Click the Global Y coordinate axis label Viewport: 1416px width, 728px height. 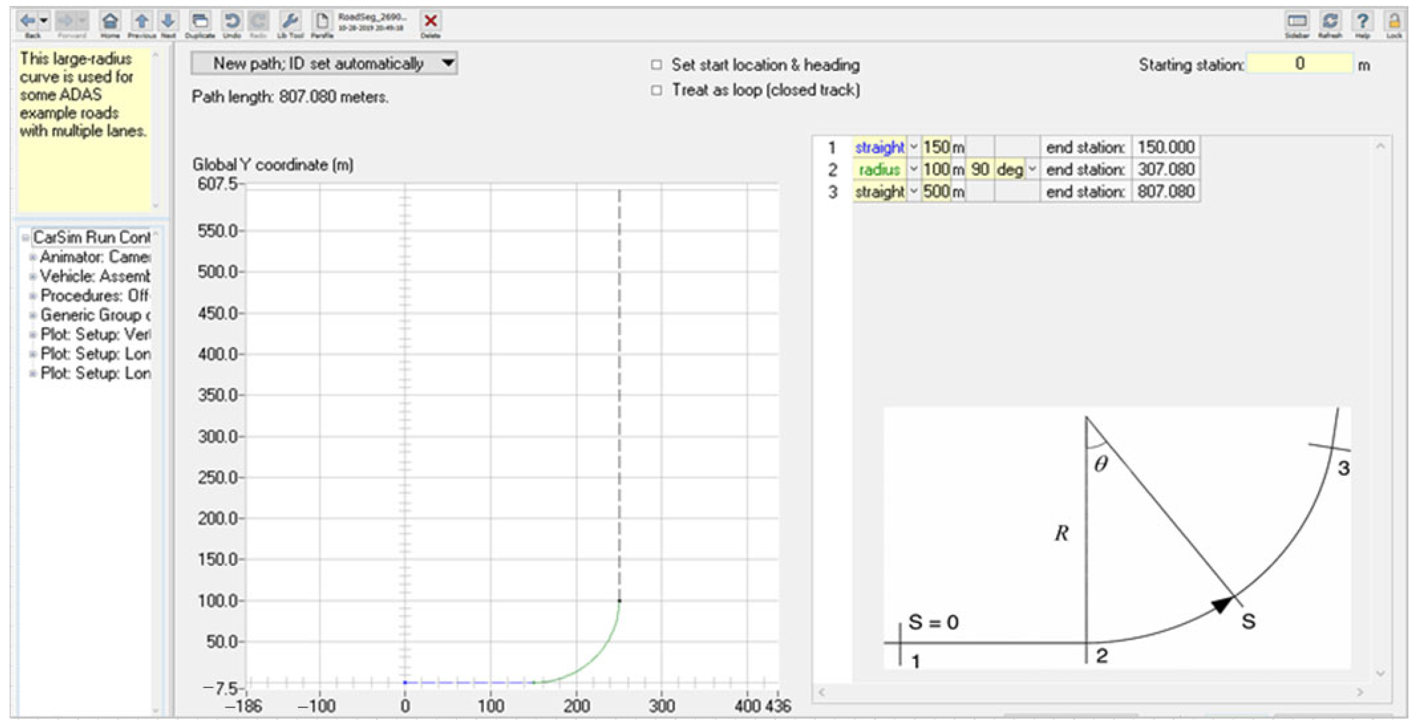click(273, 165)
